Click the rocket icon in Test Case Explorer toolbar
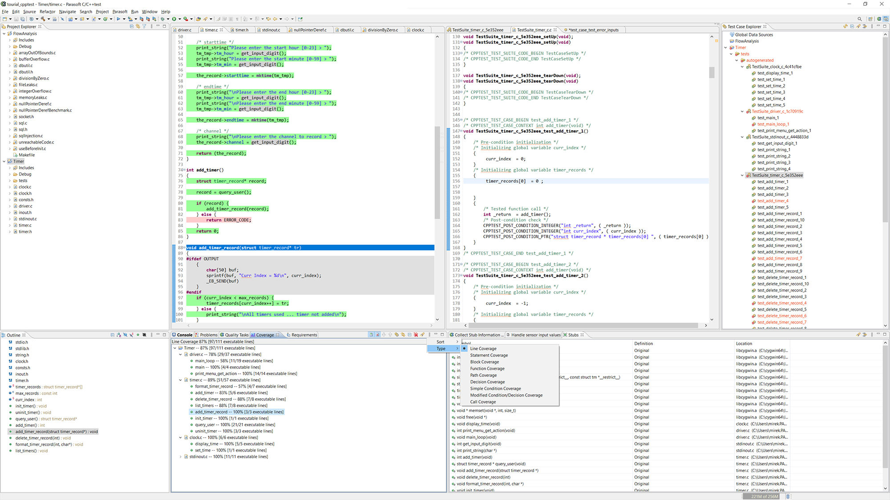The width and height of the screenshot is (890, 500). [x=858, y=26]
